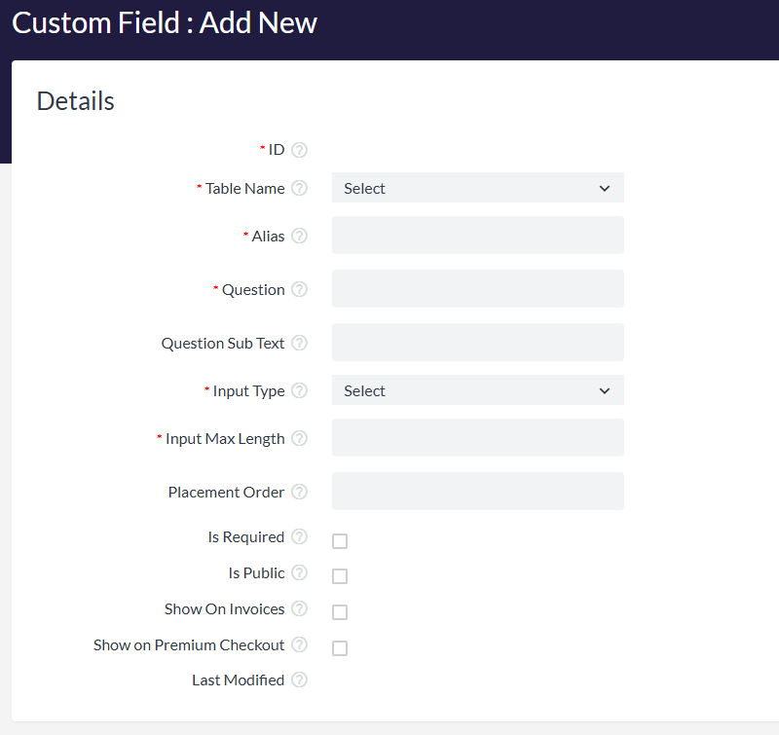The image size is (779, 735).
Task: Check the Is Public option
Action: pyautogui.click(x=340, y=575)
